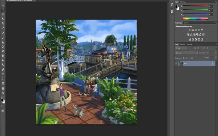Add a Hue/Saturation adjustment
Screen dimensions: 218x136
[188, 35]
